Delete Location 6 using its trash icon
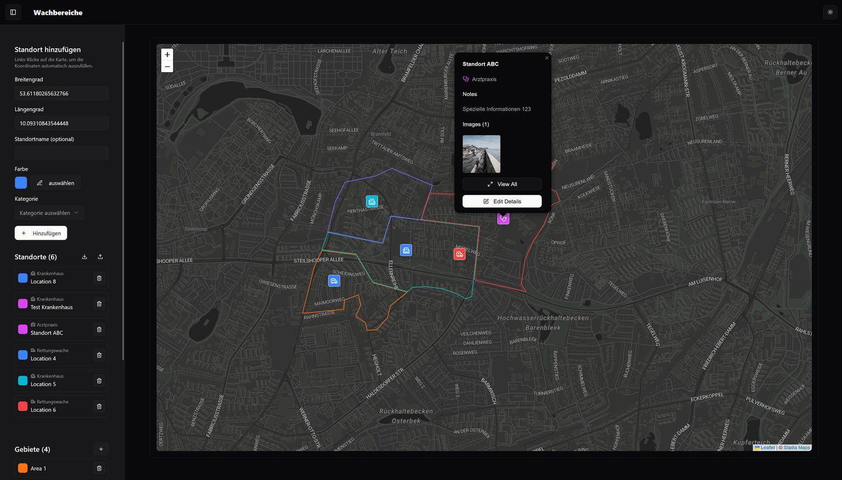Screen dimensions: 842x480 (x=99, y=406)
